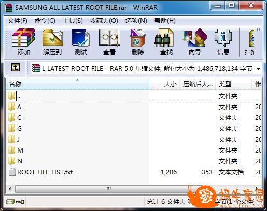Click the archive path text in the address field
267x211 pixels.
pyautogui.click(x=147, y=69)
